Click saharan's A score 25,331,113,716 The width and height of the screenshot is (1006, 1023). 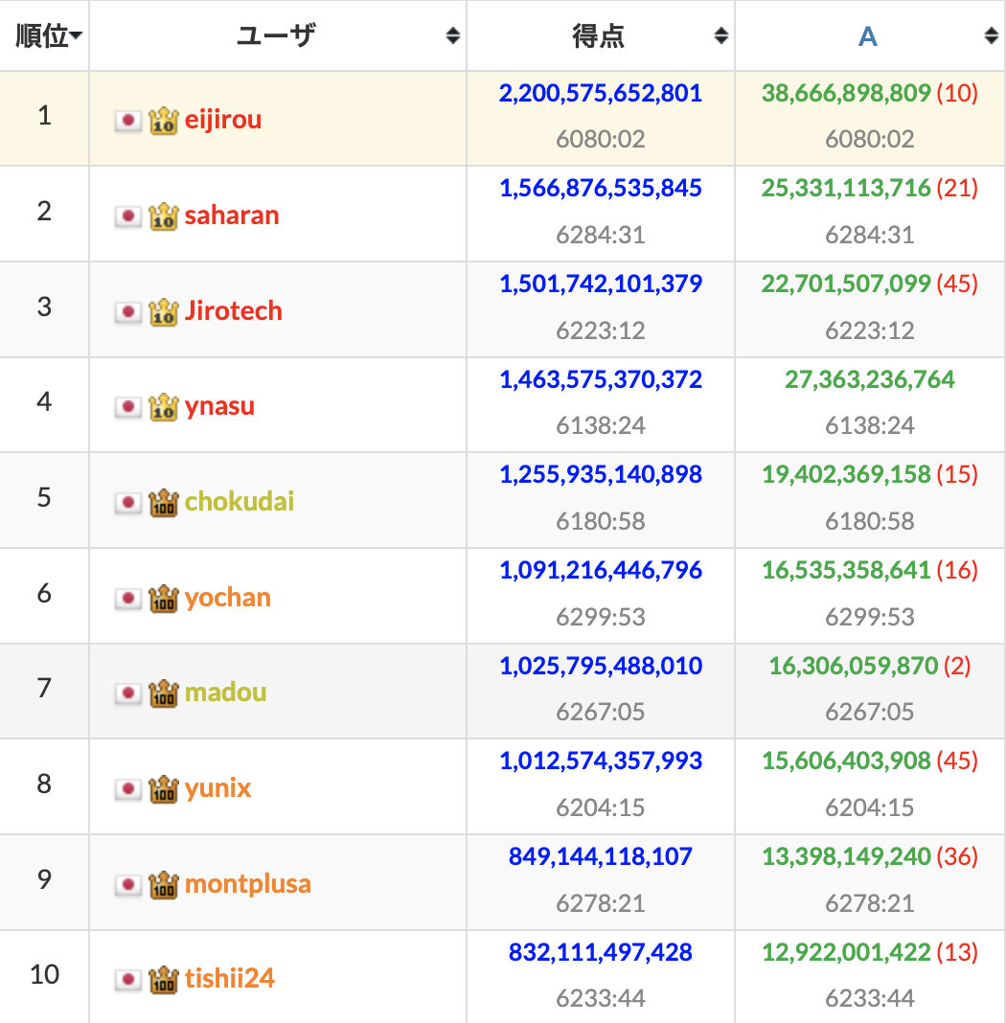point(845,188)
